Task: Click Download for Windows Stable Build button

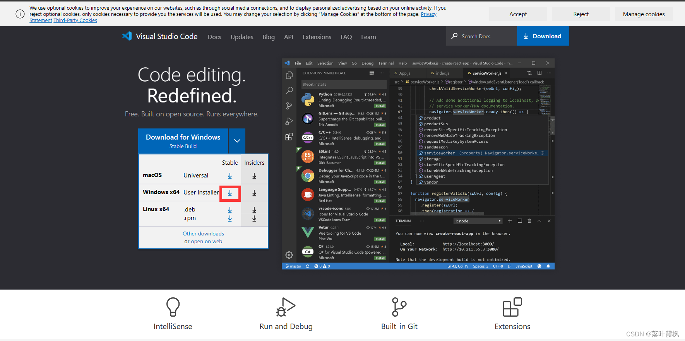Action: click(183, 141)
